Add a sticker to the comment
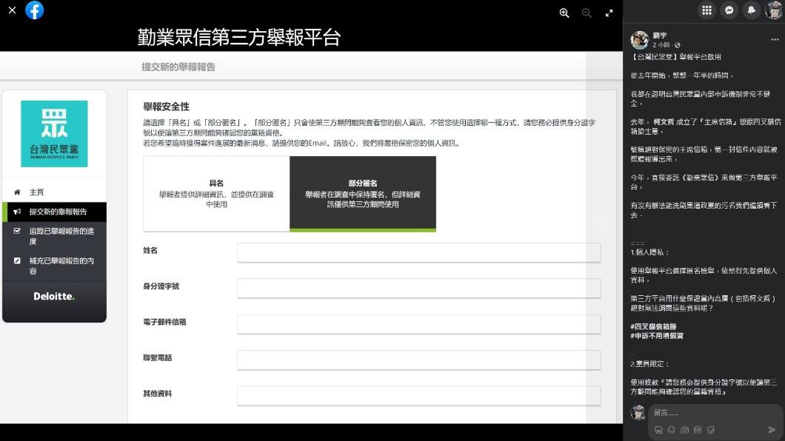Screen dimensions: 785x441 point(711,430)
